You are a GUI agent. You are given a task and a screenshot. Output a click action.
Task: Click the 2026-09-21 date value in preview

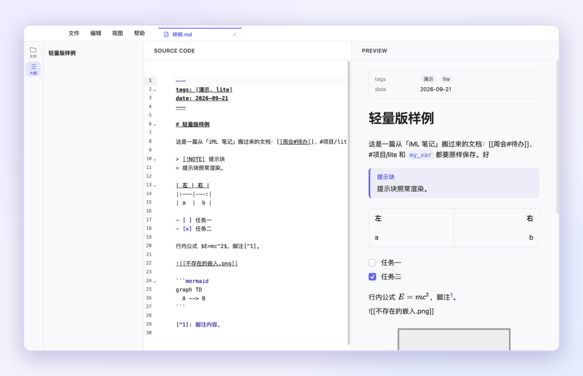(436, 89)
